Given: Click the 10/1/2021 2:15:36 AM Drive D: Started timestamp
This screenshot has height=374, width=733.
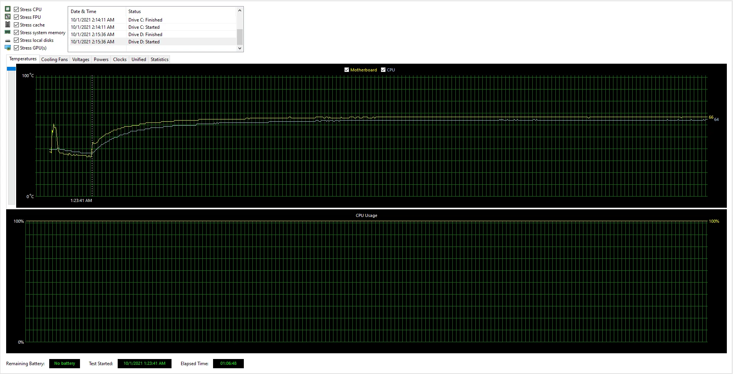Looking at the screenshot, I should click(x=92, y=42).
